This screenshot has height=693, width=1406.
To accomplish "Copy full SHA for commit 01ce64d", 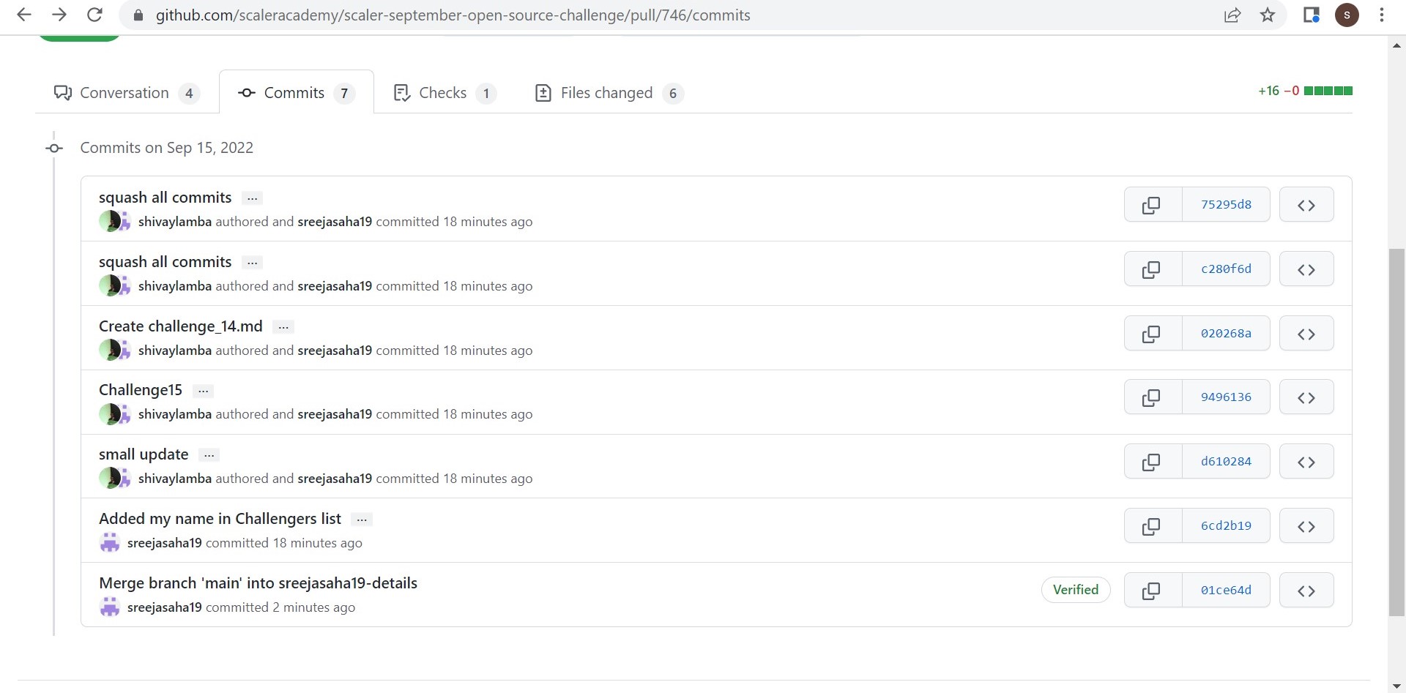I will click(x=1153, y=590).
